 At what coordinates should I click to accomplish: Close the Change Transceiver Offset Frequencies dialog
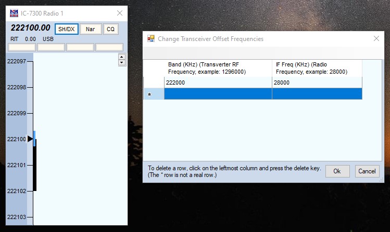pyautogui.click(x=376, y=38)
